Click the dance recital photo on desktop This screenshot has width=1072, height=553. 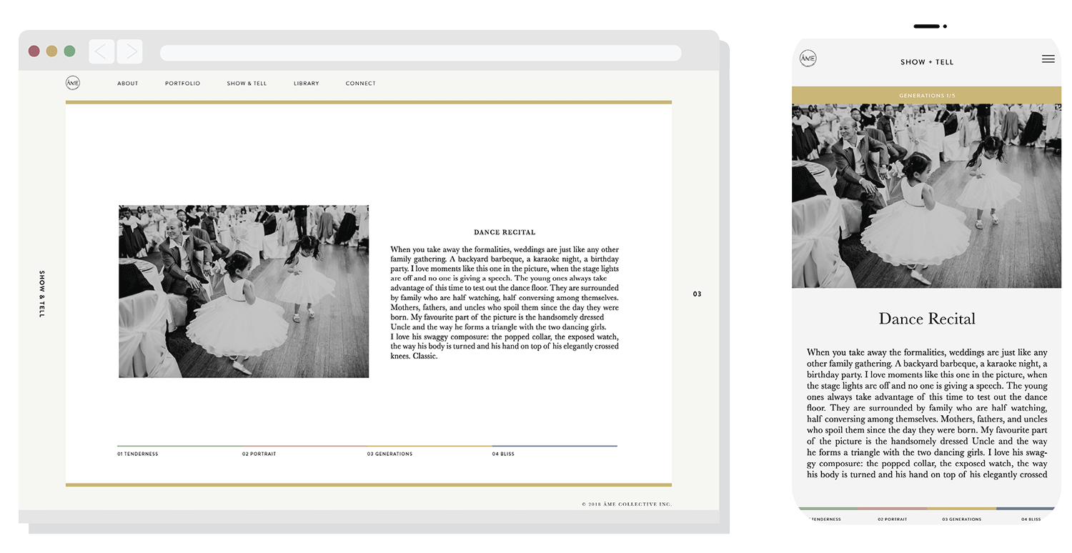(x=244, y=292)
